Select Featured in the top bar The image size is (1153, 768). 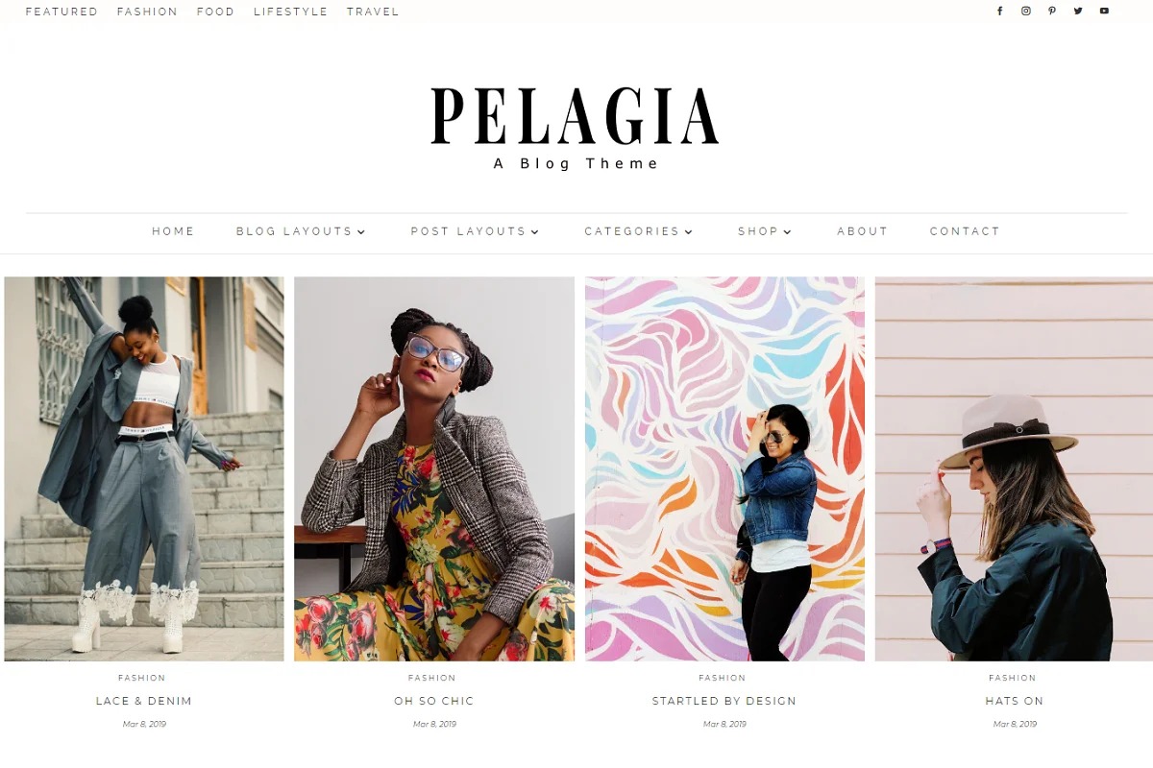tap(61, 12)
